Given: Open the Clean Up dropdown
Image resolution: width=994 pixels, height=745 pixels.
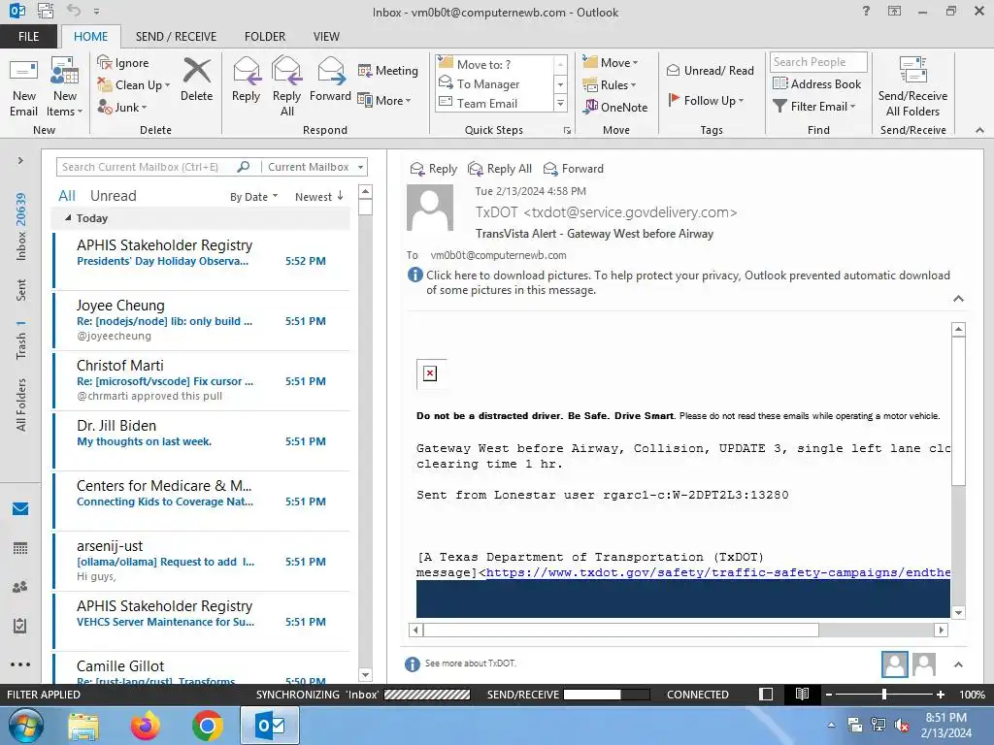Looking at the screenshot, I should click(134, 85).
